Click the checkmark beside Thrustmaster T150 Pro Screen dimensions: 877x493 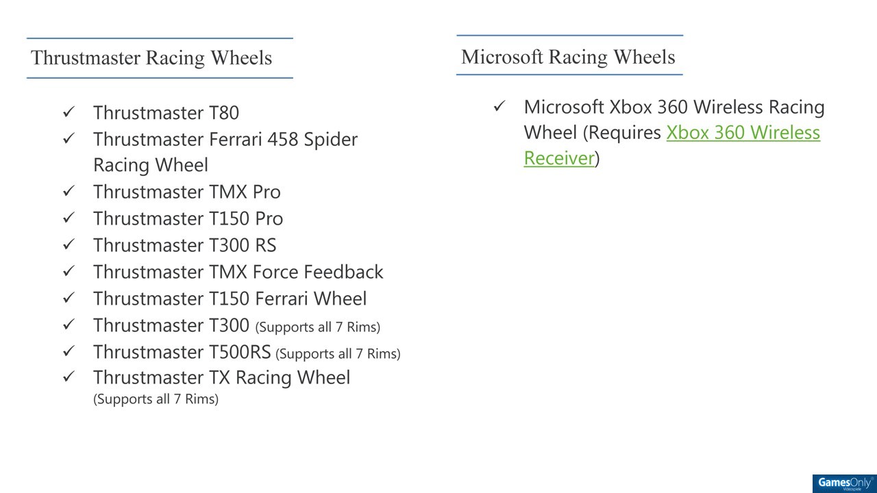coord(69,218)
